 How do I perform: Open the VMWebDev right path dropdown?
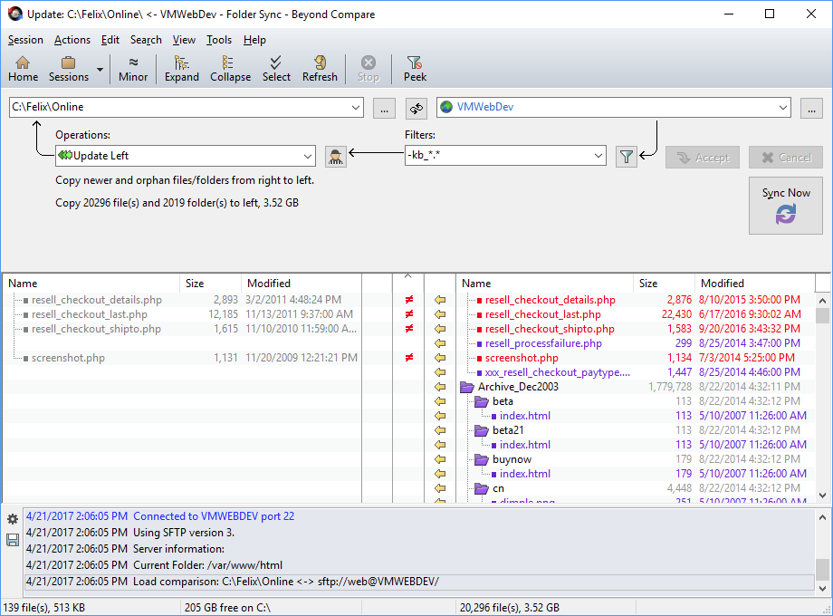[x=782, y=108]
